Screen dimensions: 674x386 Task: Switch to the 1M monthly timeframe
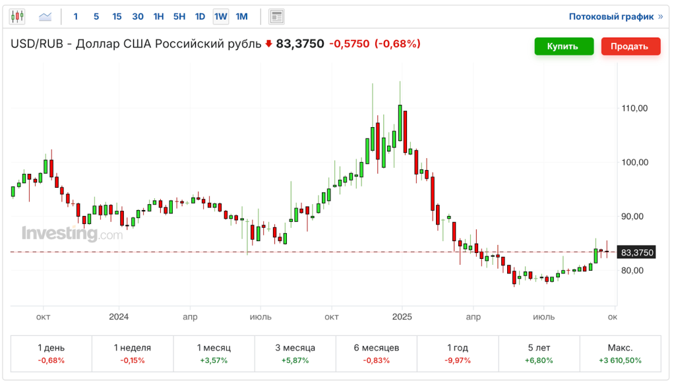pos(241,16)
